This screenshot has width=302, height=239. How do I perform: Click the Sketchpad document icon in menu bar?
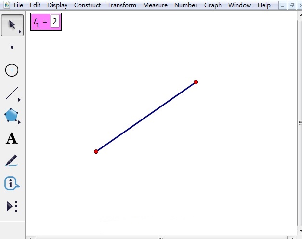(x=7, y=5)
